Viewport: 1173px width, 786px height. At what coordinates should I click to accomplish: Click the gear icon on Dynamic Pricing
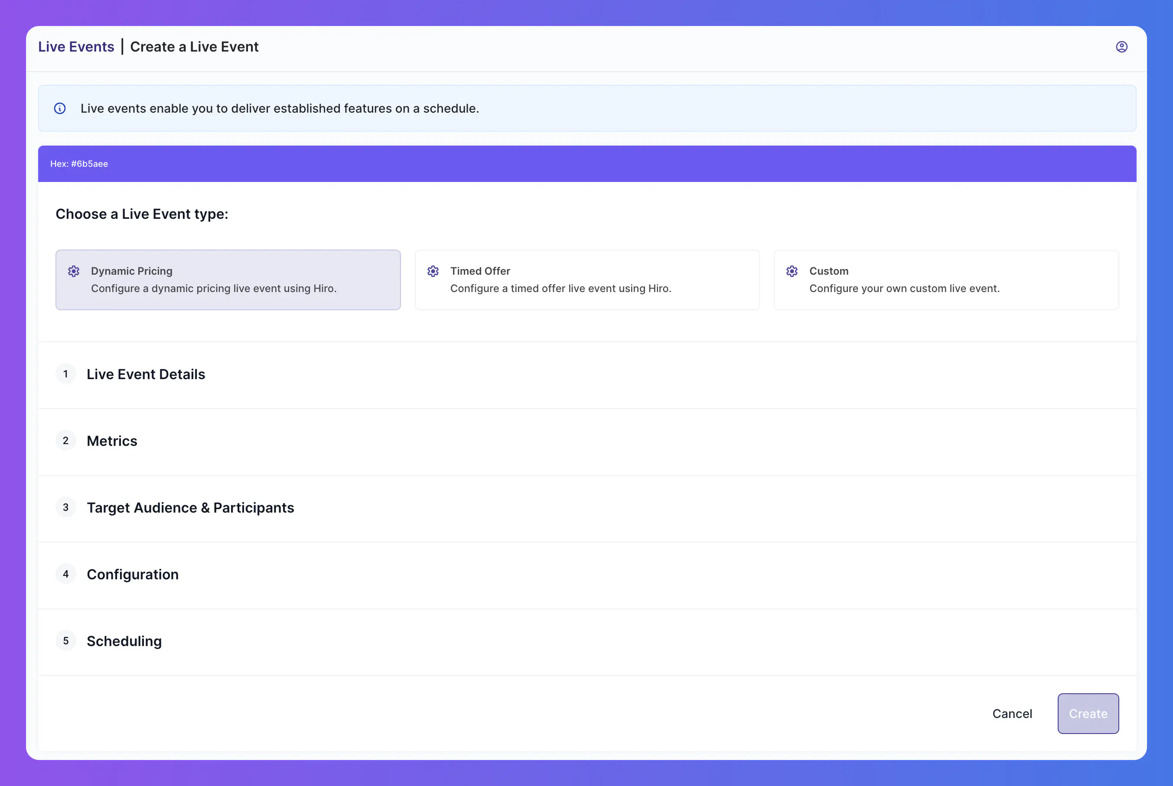click(74, 271)
